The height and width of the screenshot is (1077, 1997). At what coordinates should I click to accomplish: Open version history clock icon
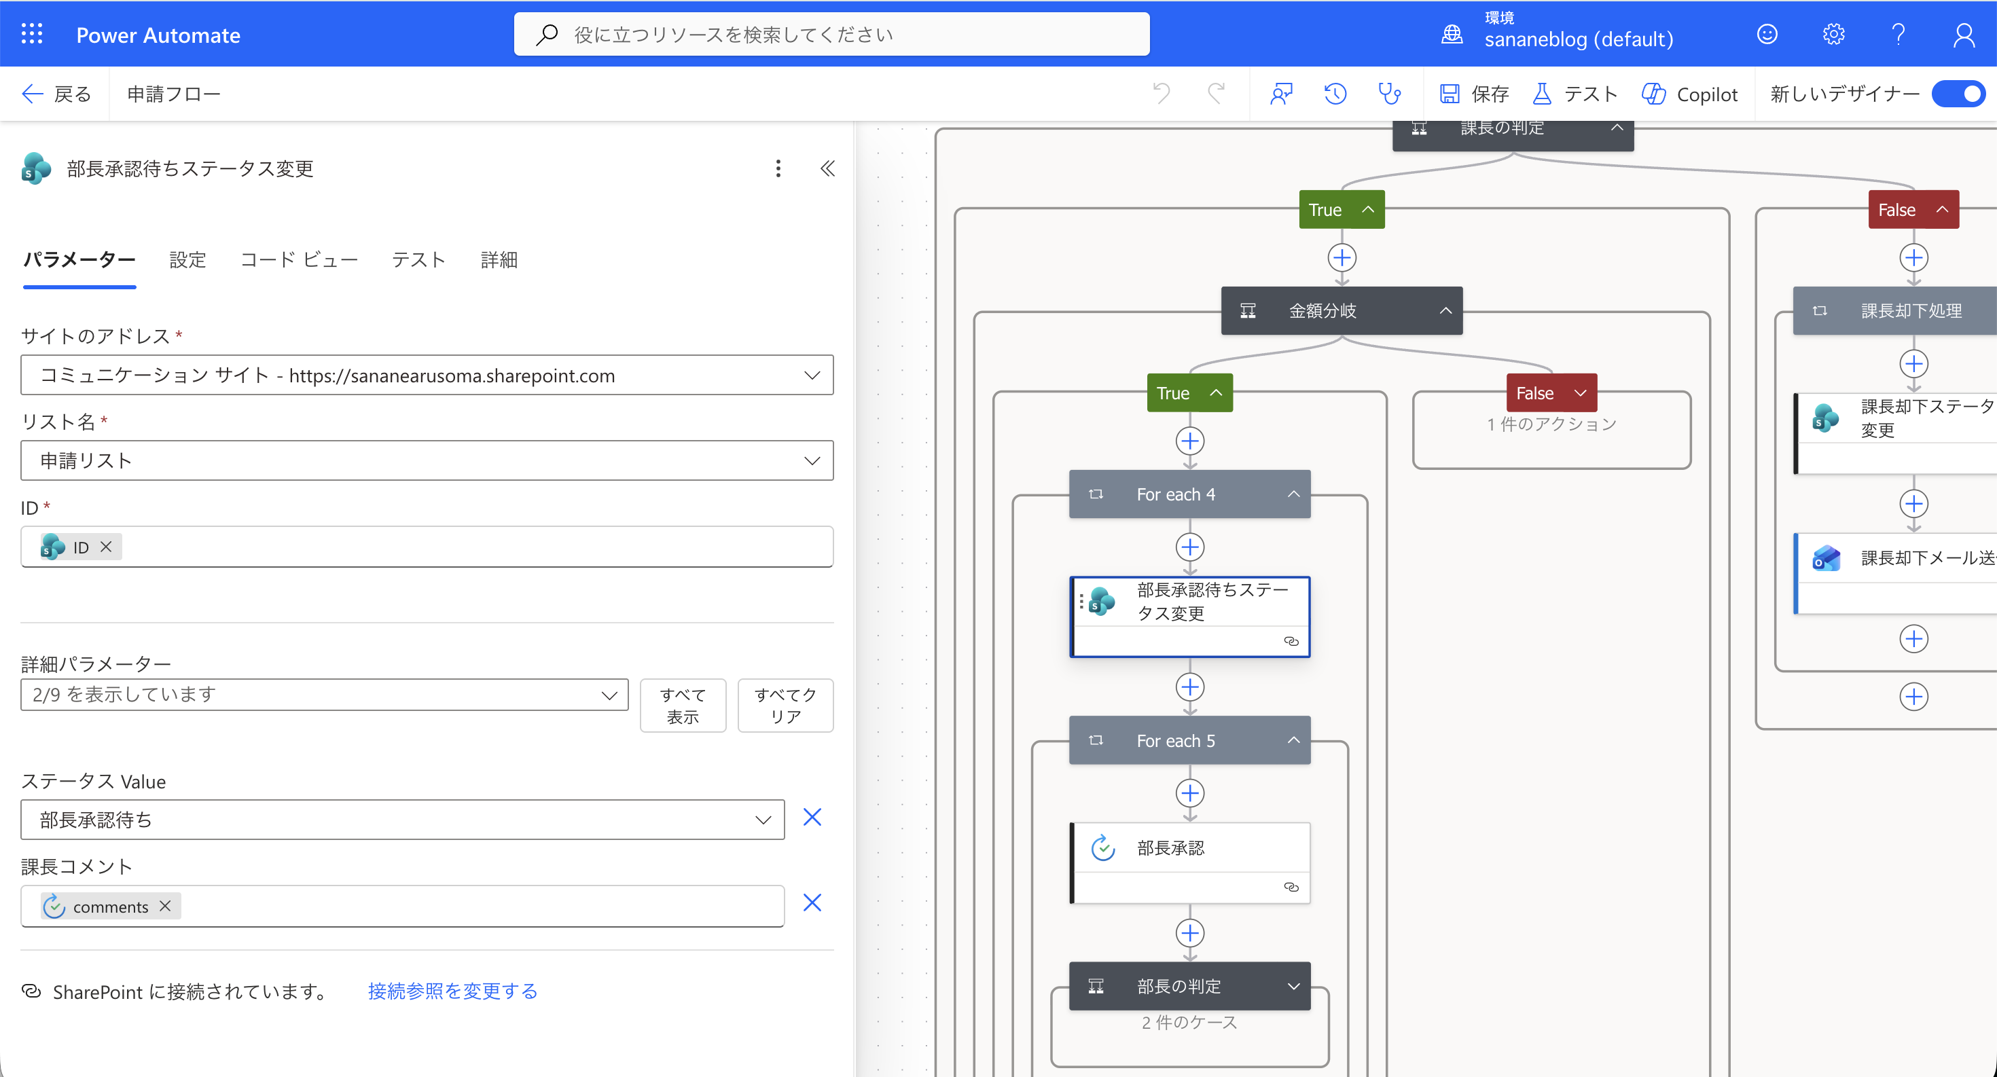tap(1335, 94)
